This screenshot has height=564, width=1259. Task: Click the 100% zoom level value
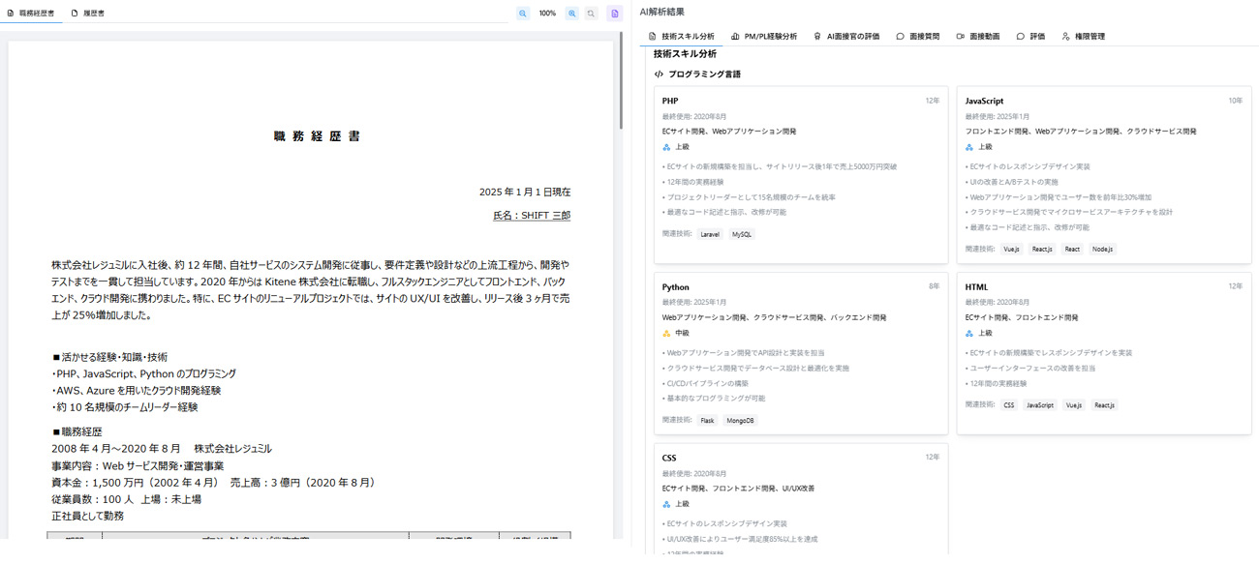click(x=547, y=14)
